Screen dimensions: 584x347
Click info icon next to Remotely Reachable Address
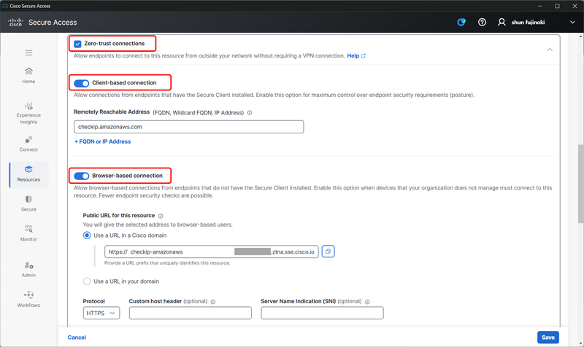pos(250,113)
